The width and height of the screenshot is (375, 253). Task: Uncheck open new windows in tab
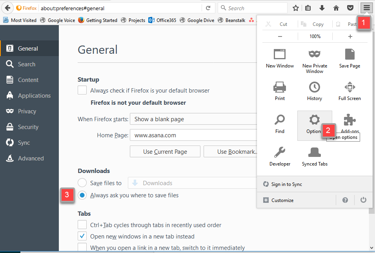82,237
